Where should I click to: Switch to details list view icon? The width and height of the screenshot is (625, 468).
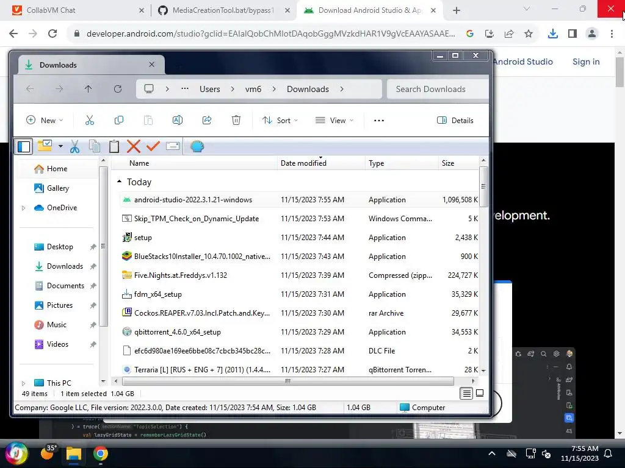[x=466, y=394]
